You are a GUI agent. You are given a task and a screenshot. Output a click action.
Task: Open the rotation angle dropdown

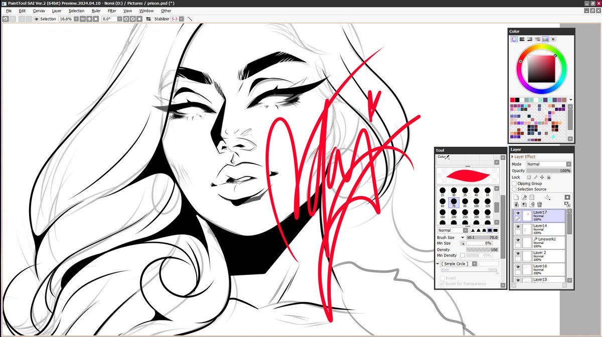pos(119,19)
